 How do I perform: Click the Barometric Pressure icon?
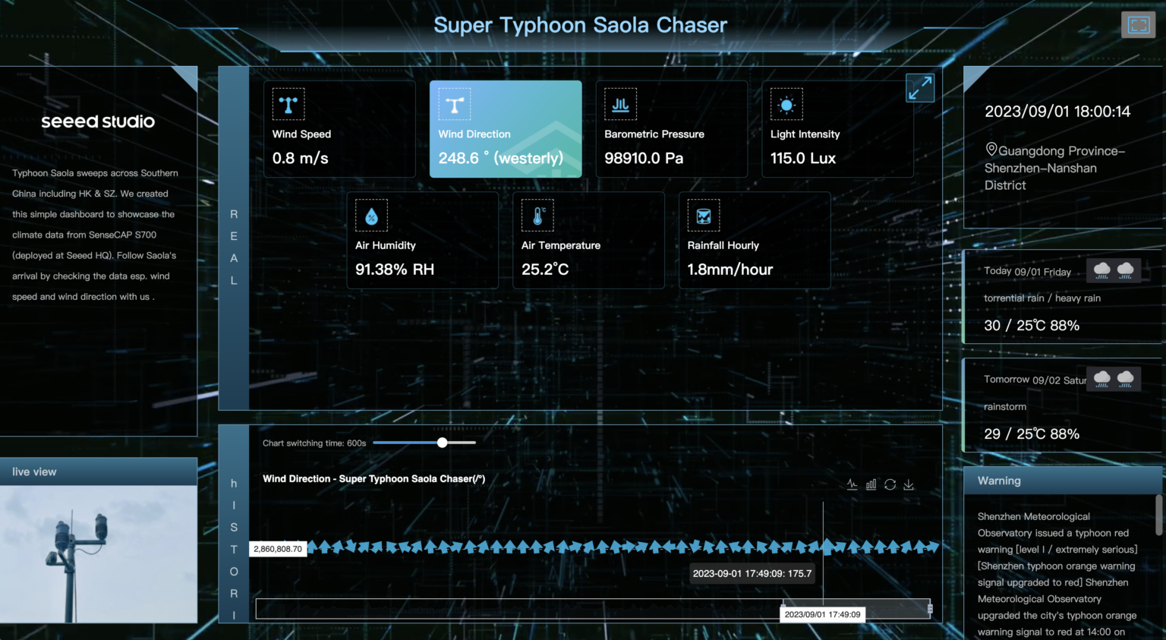pos(620,104)
